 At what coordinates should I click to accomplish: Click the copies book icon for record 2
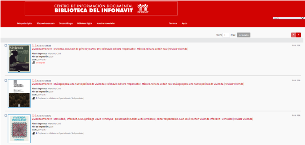[34, 98]
